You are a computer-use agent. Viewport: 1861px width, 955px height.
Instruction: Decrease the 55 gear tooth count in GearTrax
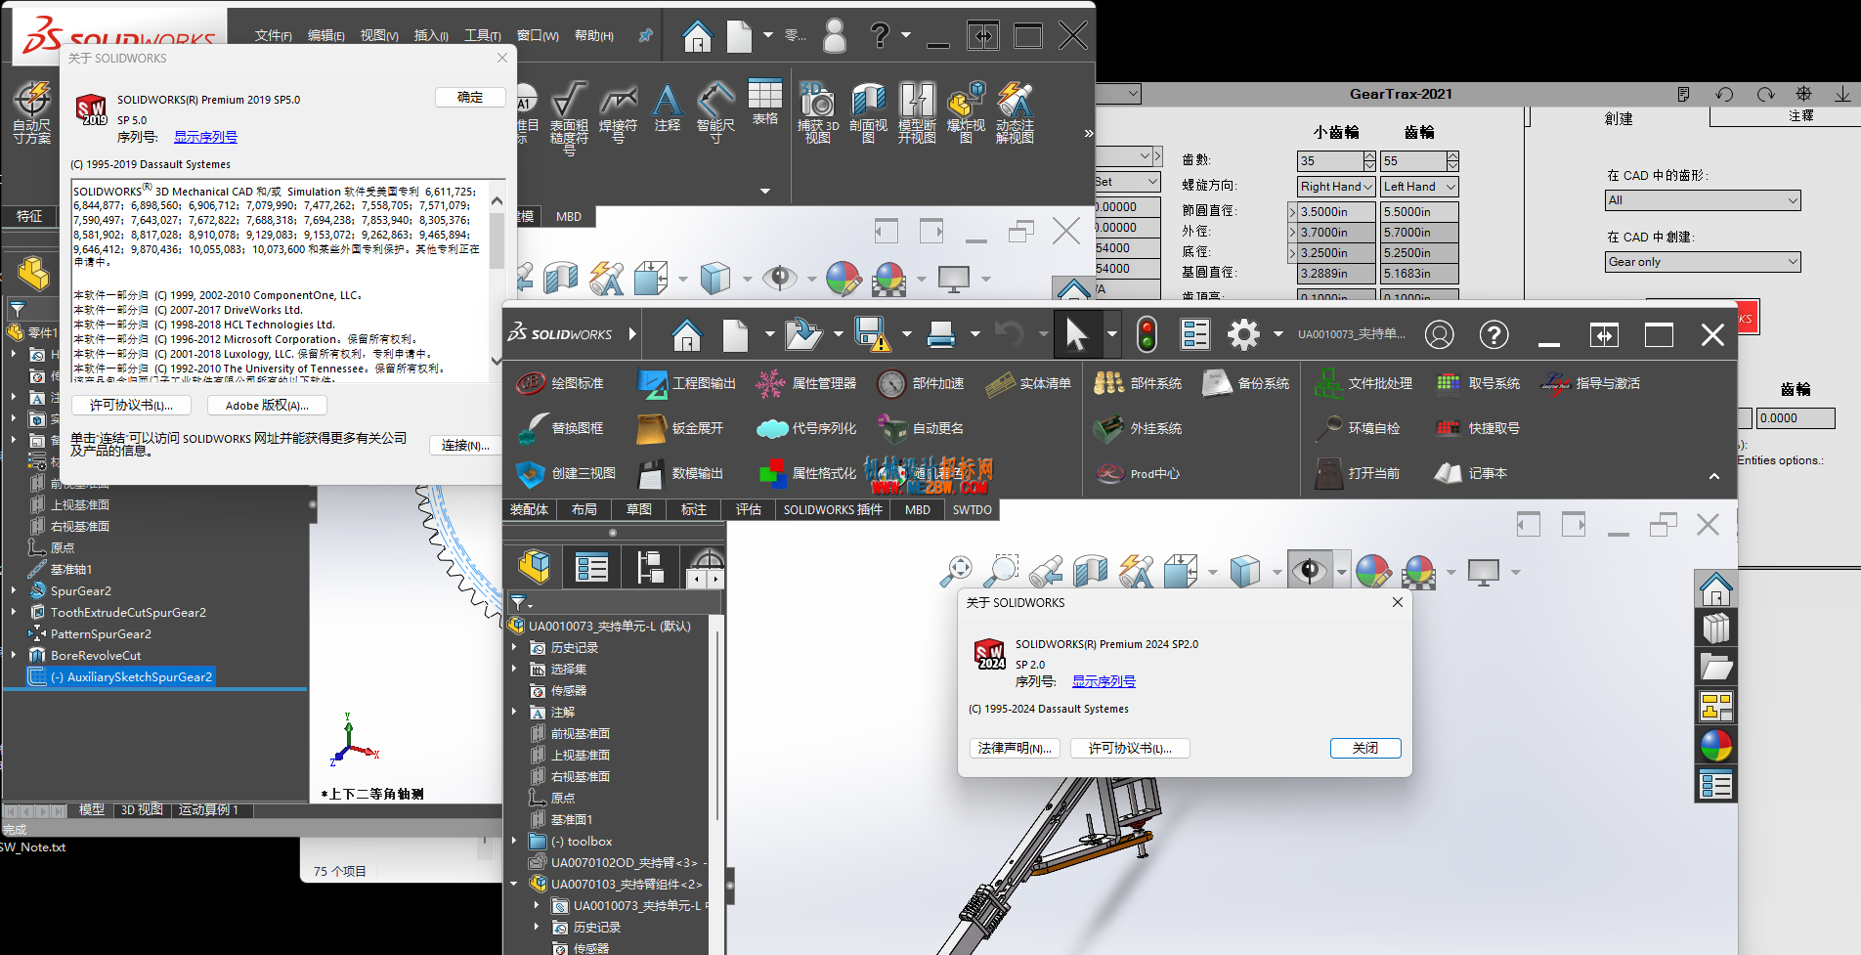click(1452, 165)
